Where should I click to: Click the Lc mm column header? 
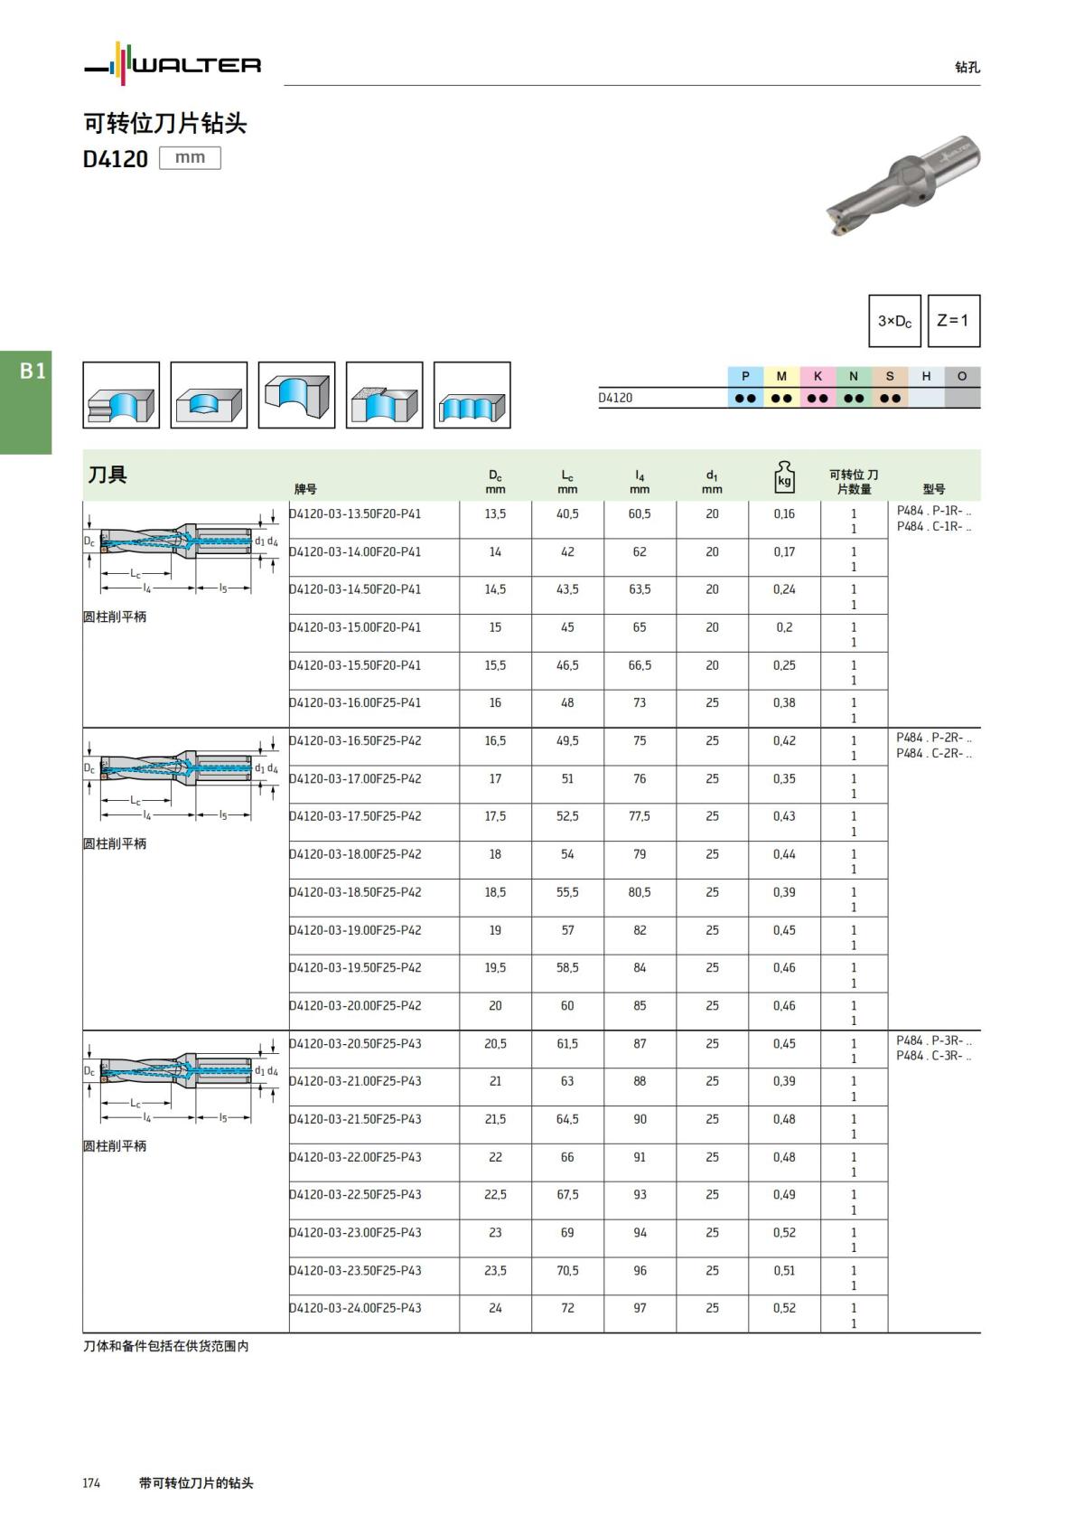[567, 482]
